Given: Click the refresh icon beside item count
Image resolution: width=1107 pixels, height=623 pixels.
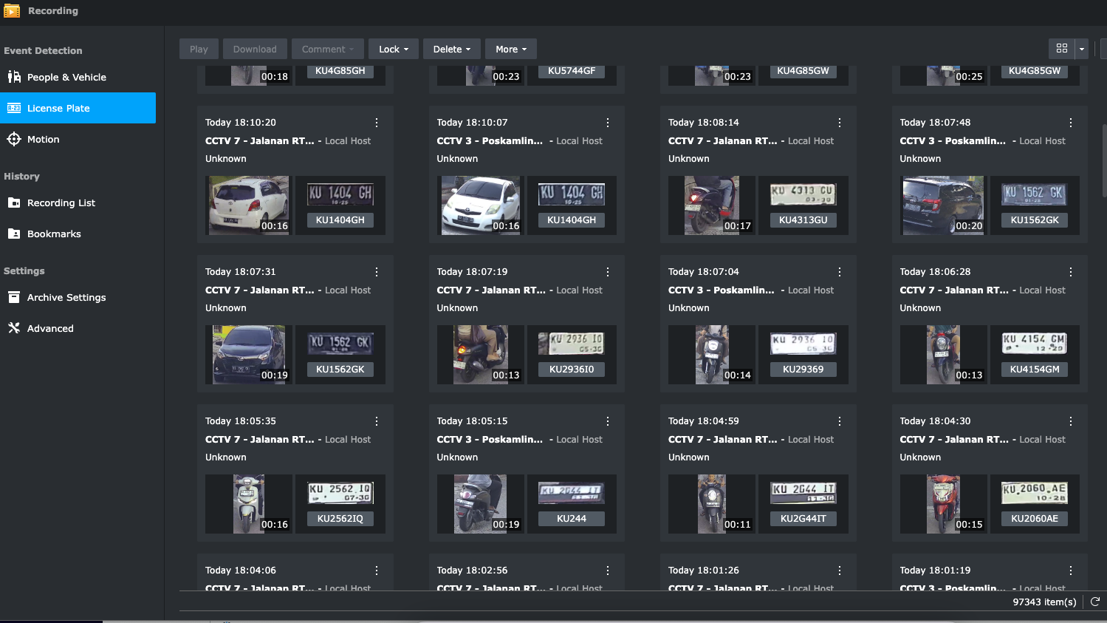Looking at the screenshot, I should 1095,602.
